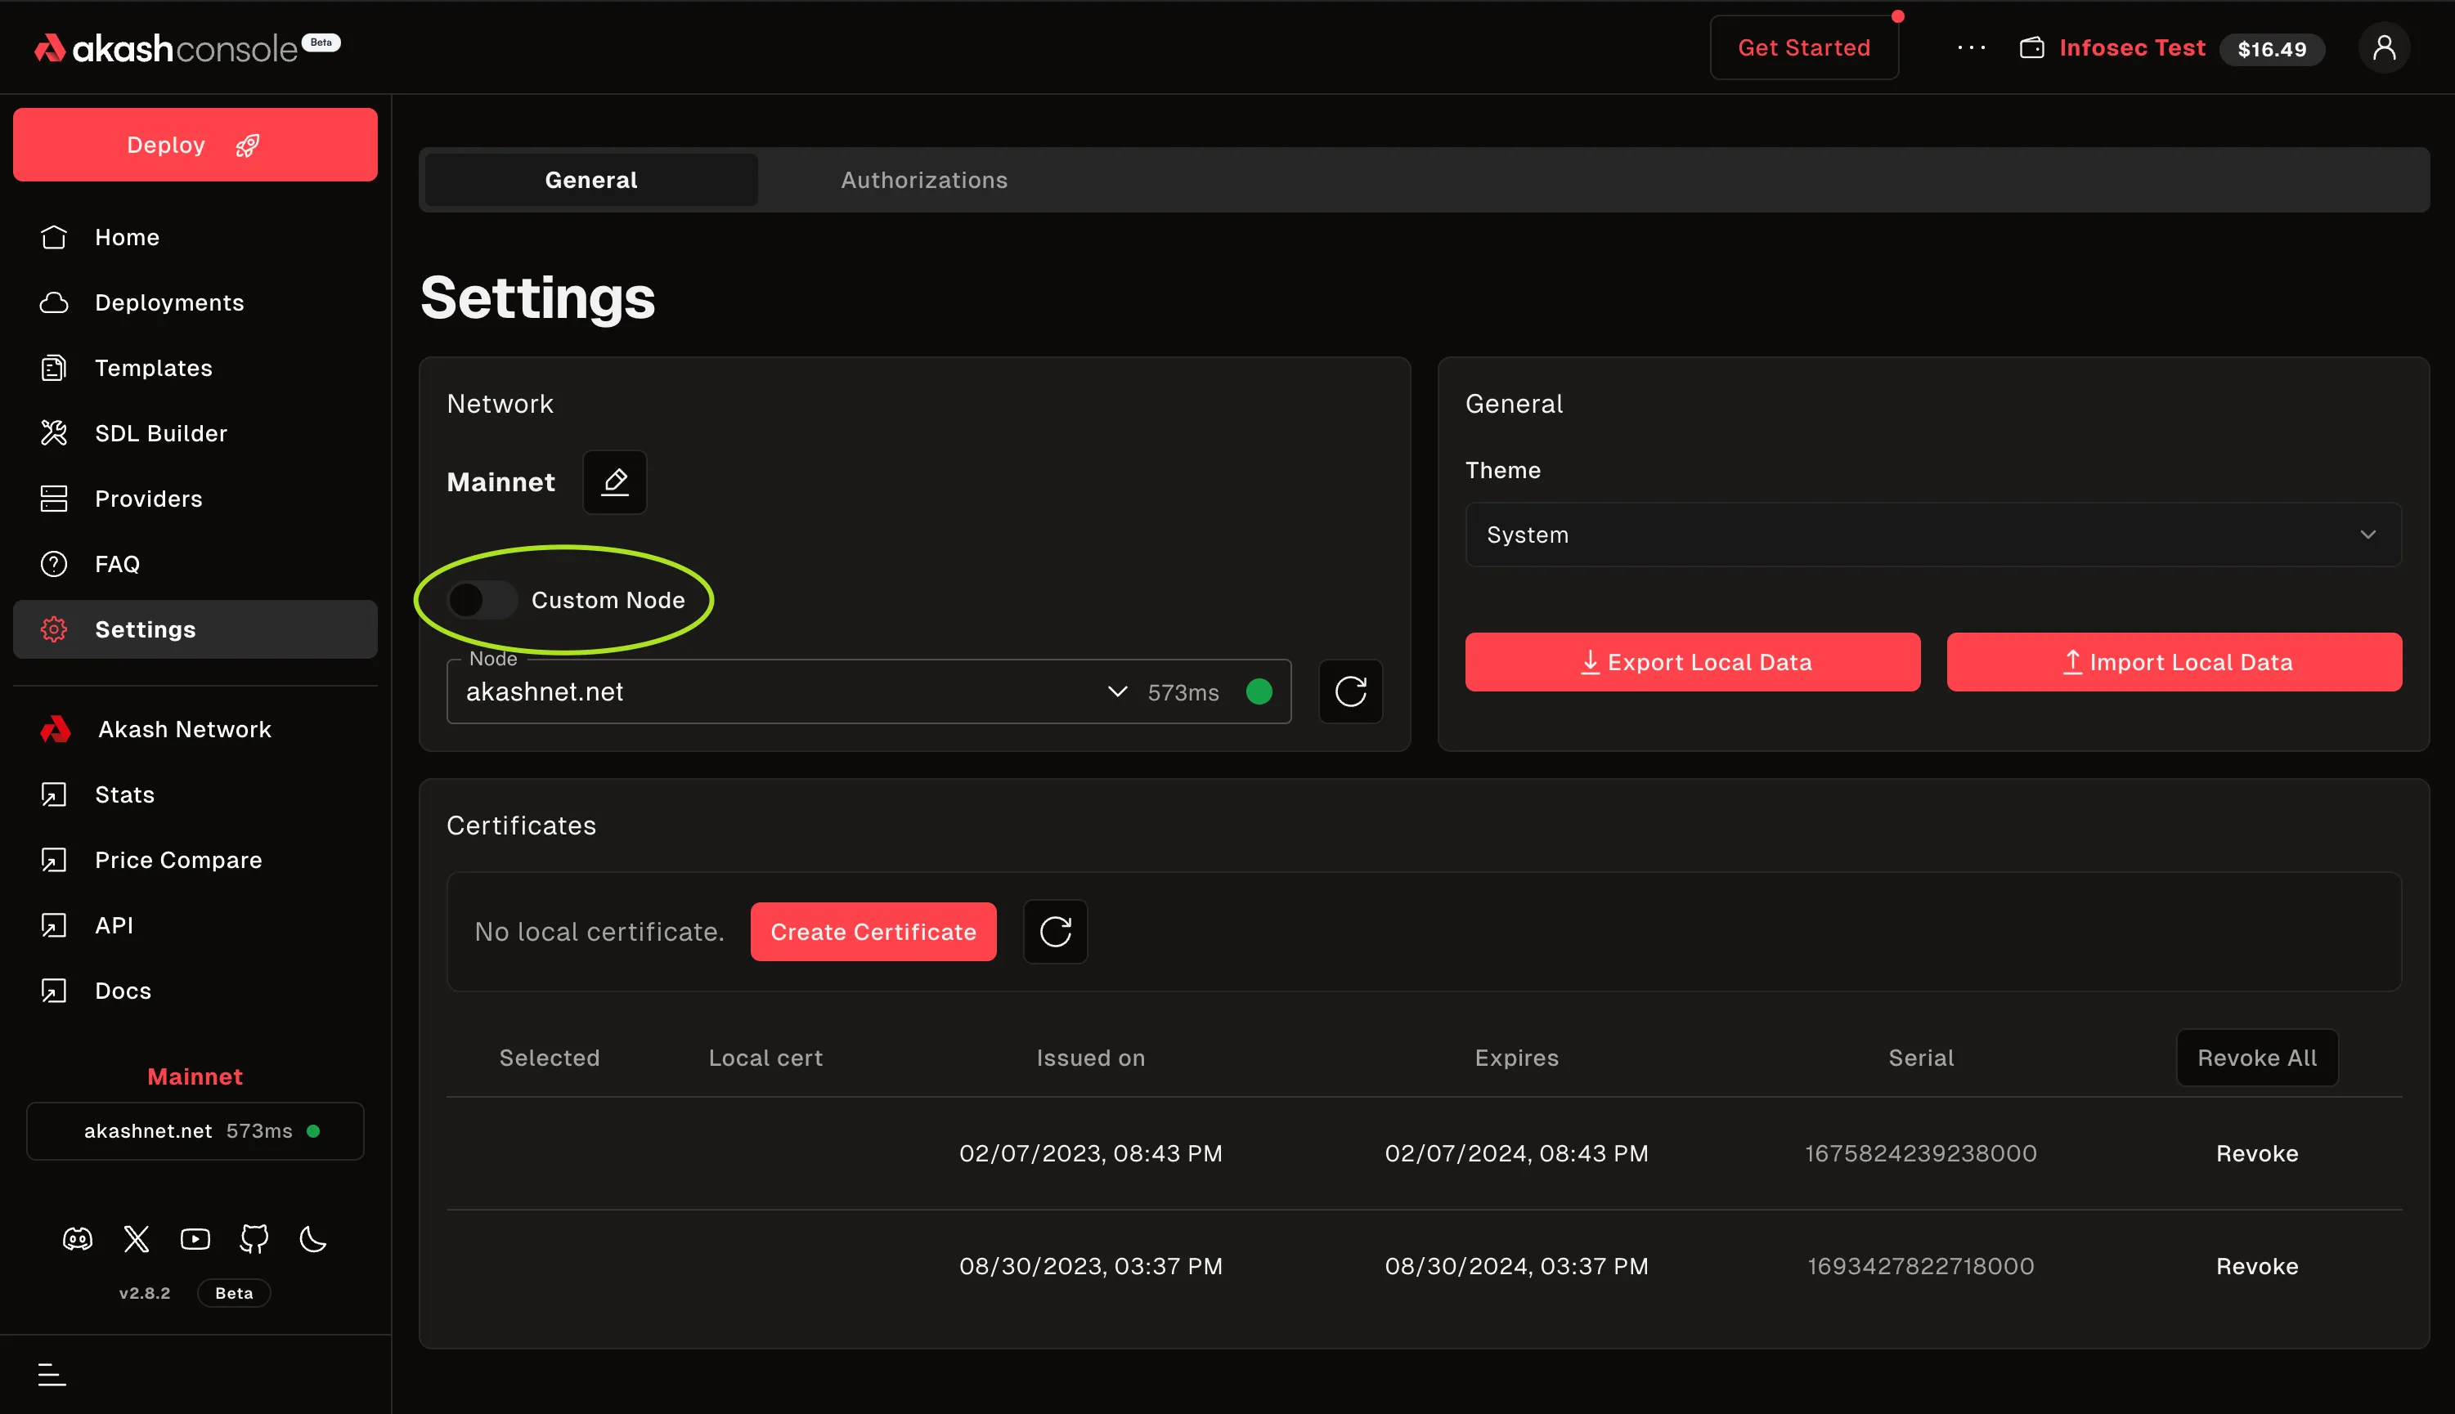Image resolution: width=2455 pixels, height=1414 pixels.
Task: Click the akashnet.net 573ms sidebar status box
Action: tap(195, 1130)
